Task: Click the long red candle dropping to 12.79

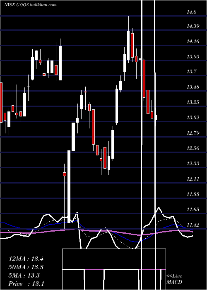Action: point(93,127)
